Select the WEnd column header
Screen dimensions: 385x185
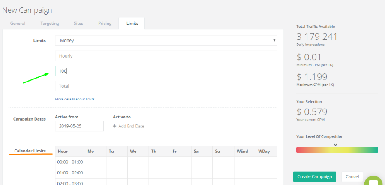point(245,151)
